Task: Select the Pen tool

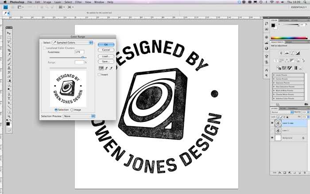Action: click(9, 94)
